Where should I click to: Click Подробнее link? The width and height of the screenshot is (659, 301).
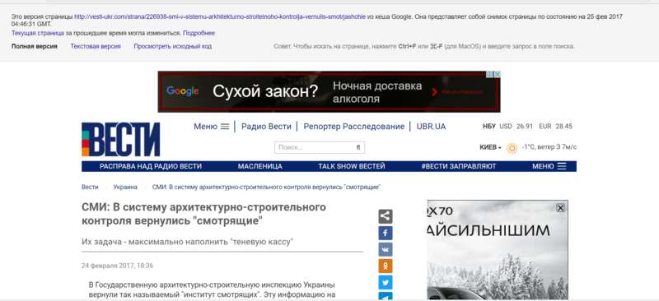pos(199,33)
